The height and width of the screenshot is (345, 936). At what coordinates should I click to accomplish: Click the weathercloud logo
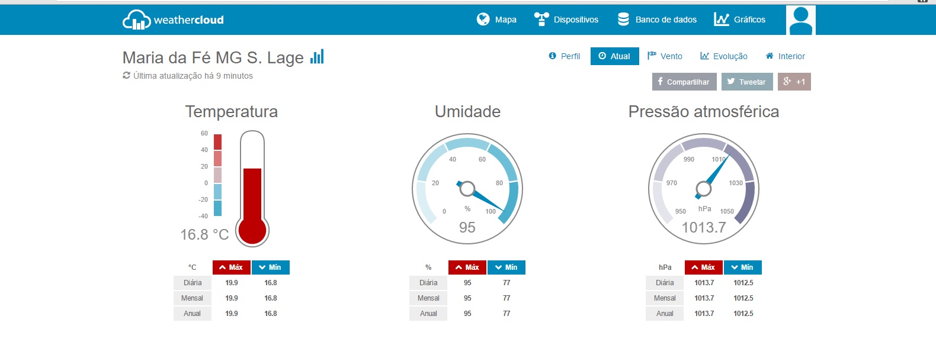click(173, 20)
